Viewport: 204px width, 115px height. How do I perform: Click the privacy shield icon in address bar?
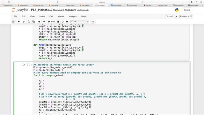(58, 2)
